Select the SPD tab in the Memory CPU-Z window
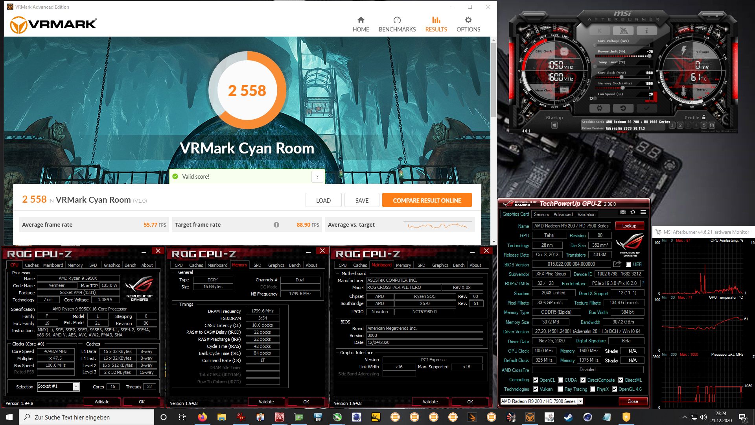The image size is (755, 425). [x=257, y=265]
